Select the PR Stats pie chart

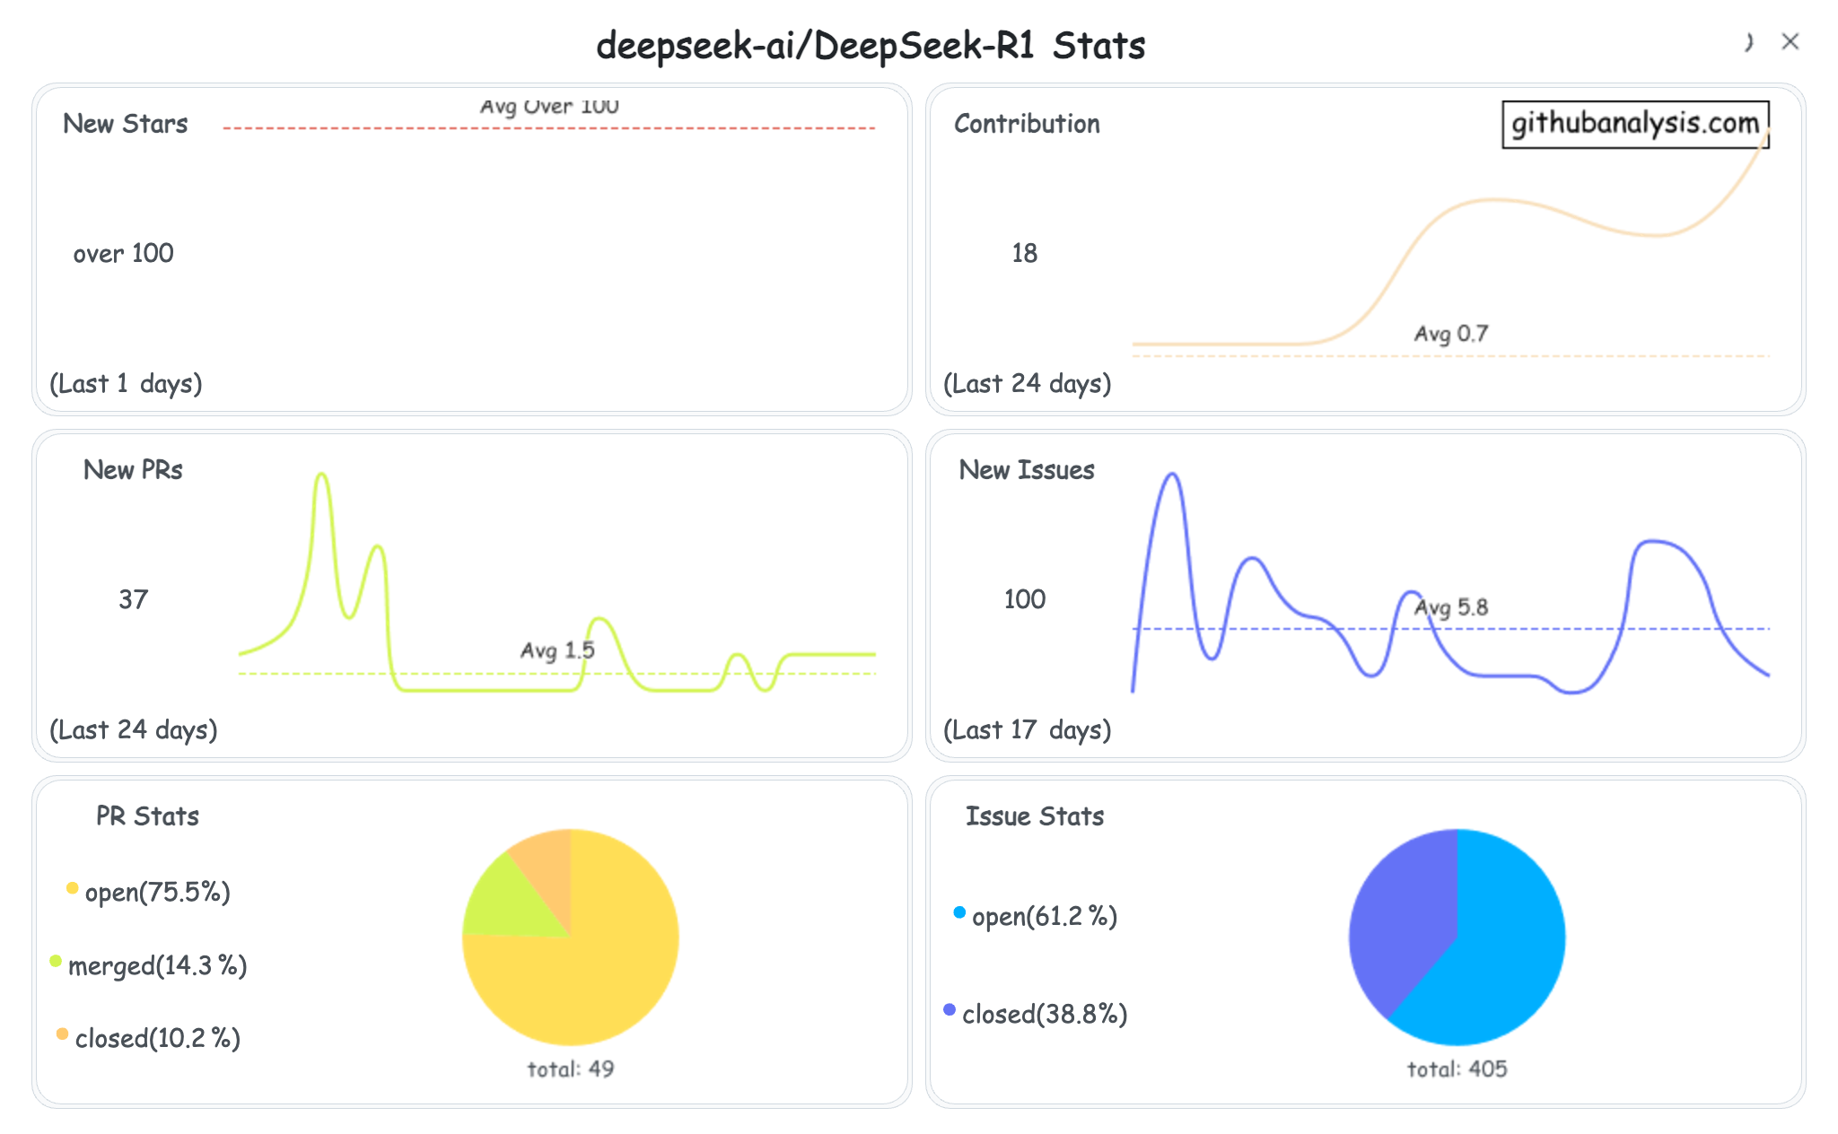coord(570,937)
